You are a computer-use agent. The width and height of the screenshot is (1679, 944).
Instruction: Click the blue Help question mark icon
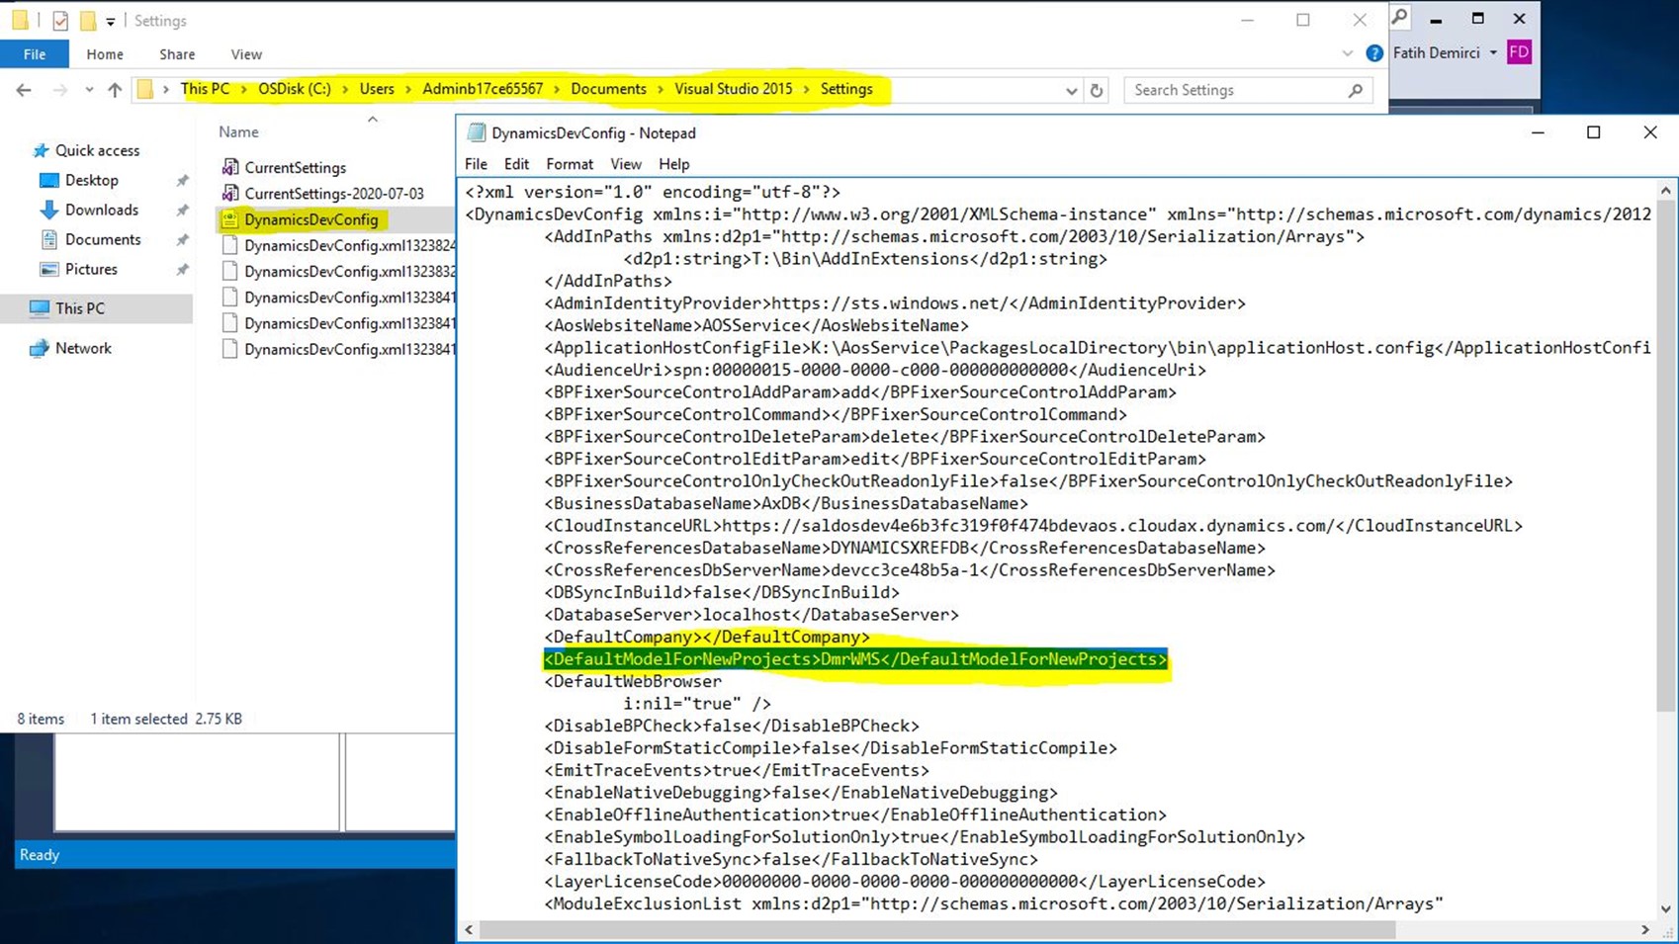click(x=1374, y=53)
